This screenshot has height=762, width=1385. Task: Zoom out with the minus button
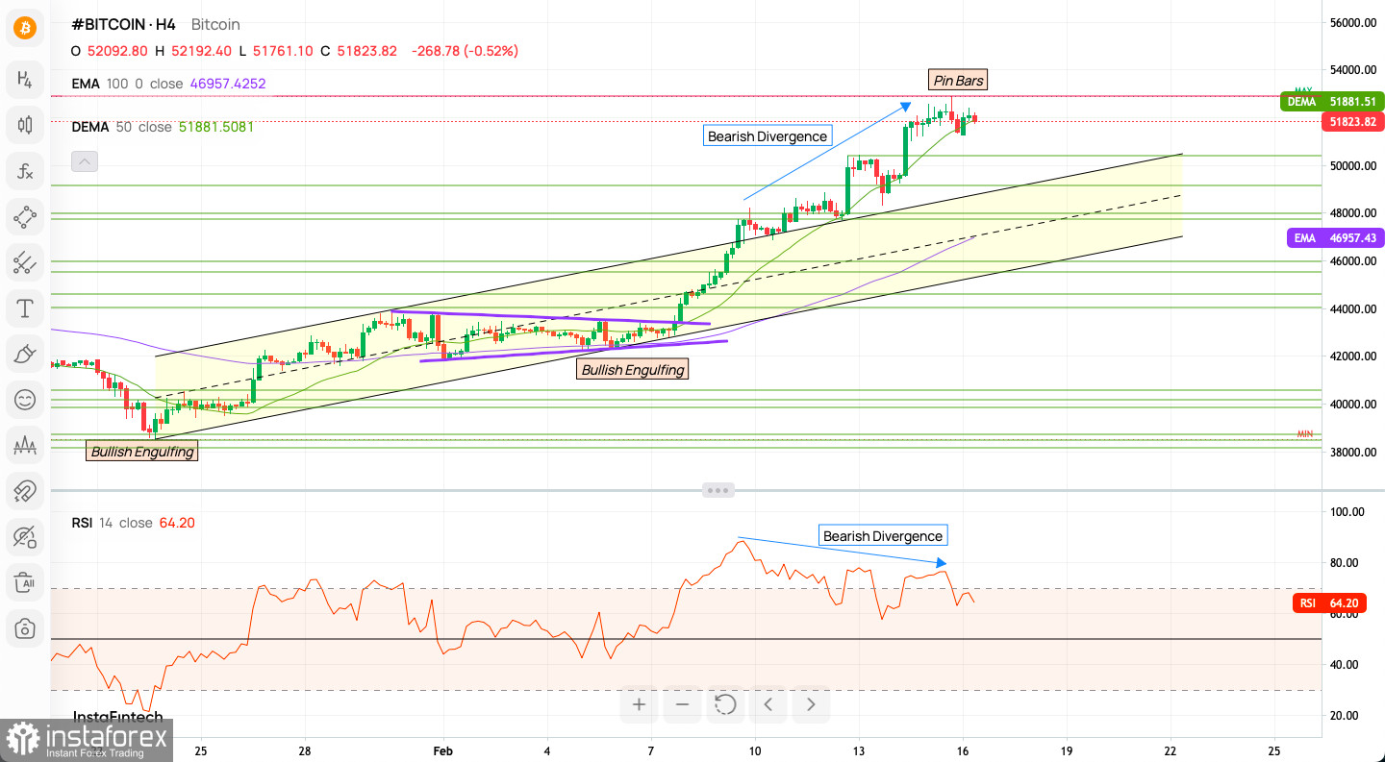click(682, 704)
